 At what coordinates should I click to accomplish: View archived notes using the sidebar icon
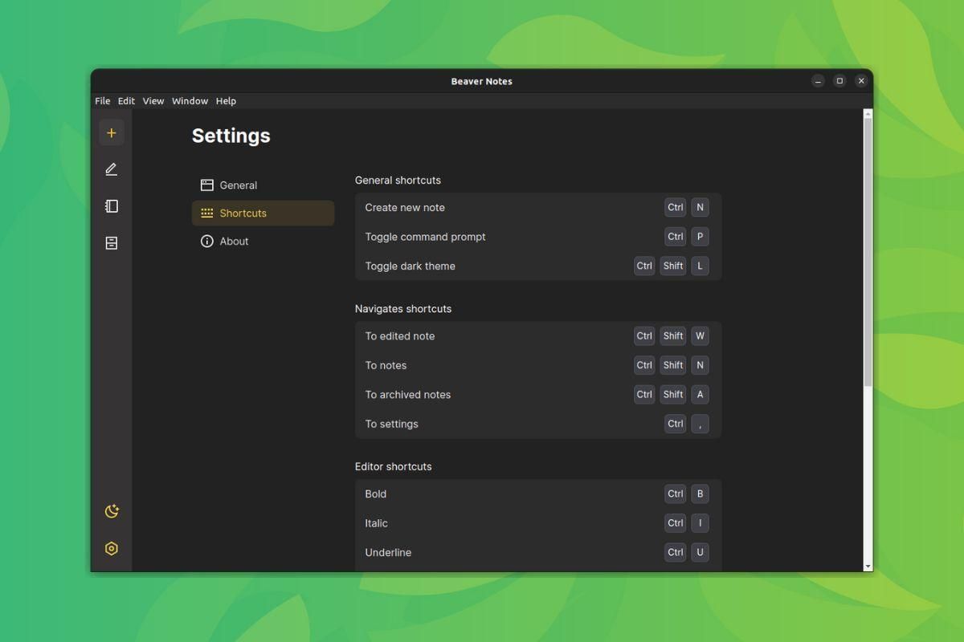tap(112, 242)
